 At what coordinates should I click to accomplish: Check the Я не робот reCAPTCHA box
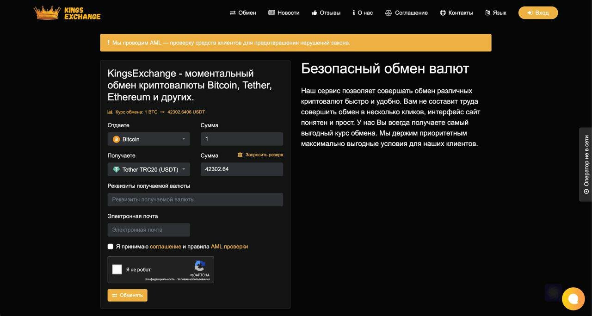tap(117, 269)
